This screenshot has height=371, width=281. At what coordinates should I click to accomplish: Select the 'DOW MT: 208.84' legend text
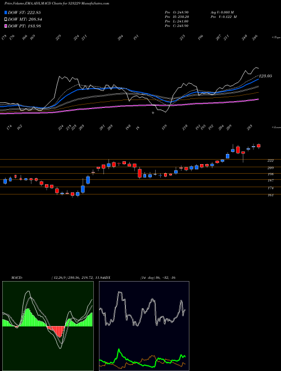(25, 20)
